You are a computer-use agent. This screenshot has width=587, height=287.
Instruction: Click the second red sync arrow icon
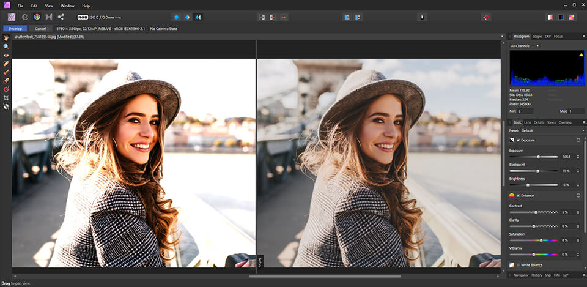point(273,17)
